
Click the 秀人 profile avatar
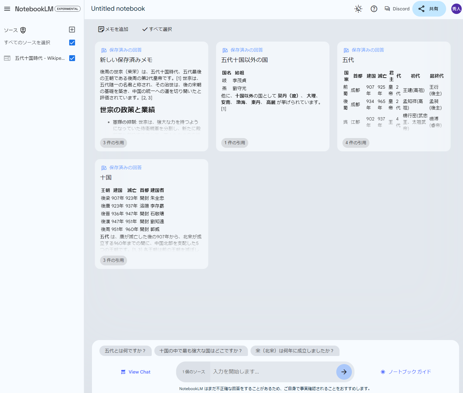pos(454,9)
